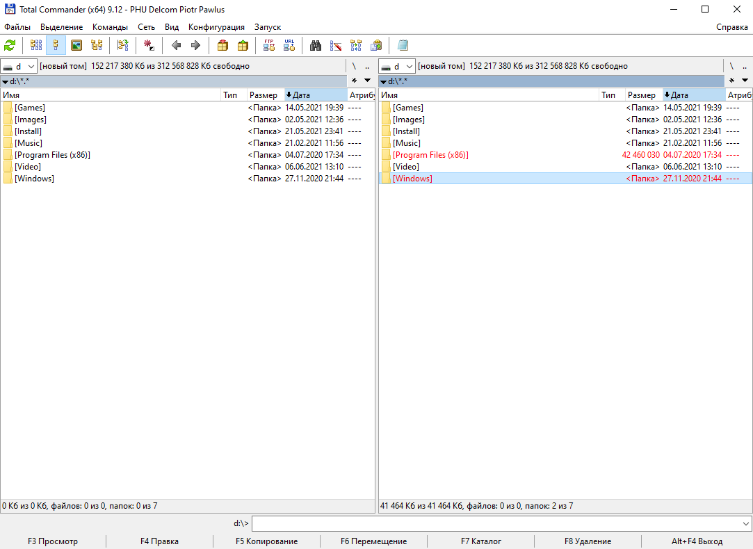
Task: Open the Сеть menu
Action: [147, 27]
